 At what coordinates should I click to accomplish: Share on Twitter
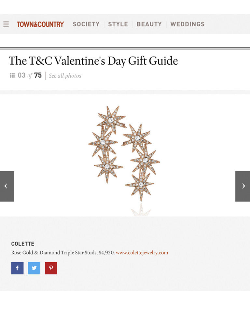click(34, 268)
